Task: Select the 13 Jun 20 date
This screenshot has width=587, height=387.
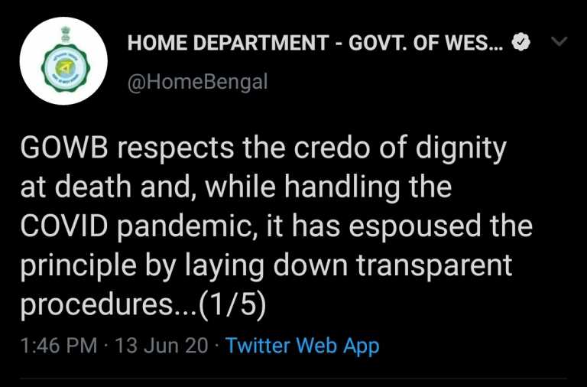Action: tap(161, 346)
